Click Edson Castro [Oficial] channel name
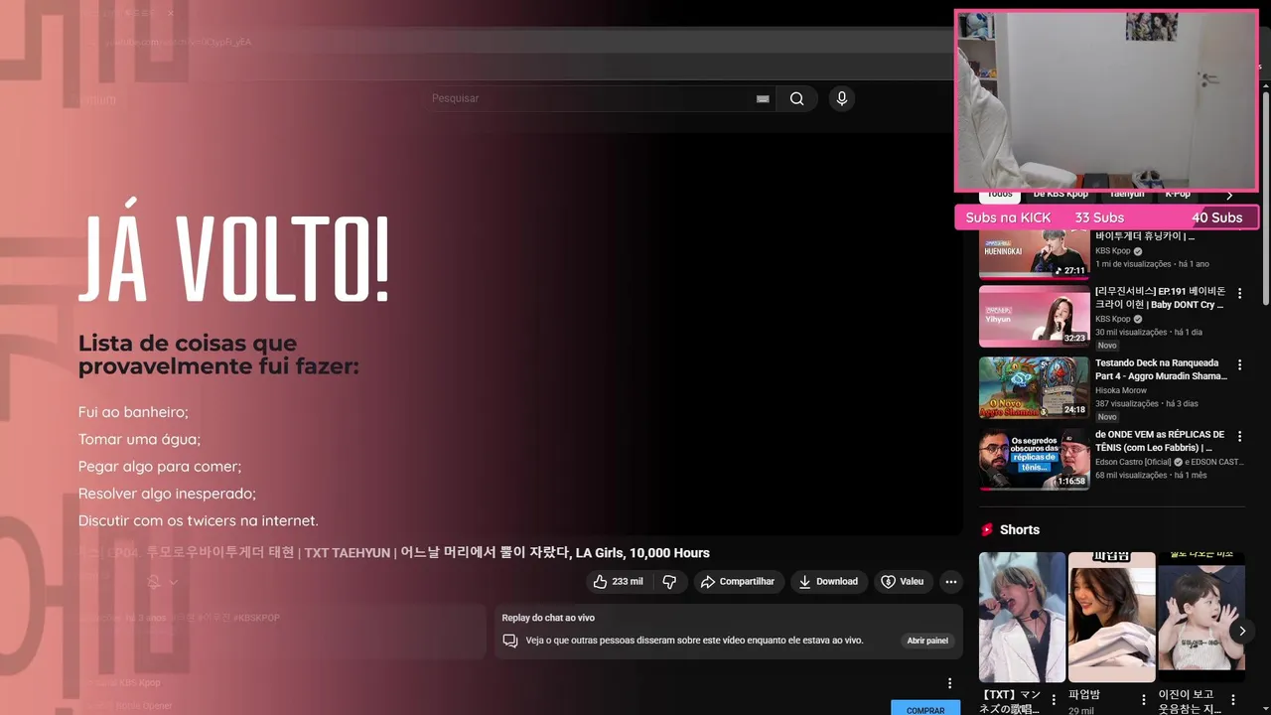The height and width of the screenshot is (715, 1271). click(1134, 462)
